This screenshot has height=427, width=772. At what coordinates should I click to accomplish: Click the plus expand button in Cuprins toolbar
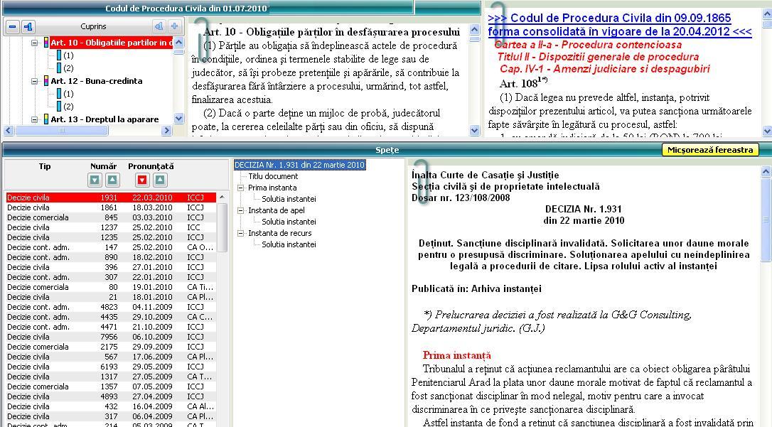(x=174, y=26)
